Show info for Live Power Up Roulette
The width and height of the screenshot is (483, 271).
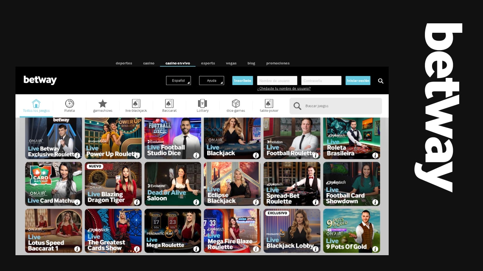point(137,155)
